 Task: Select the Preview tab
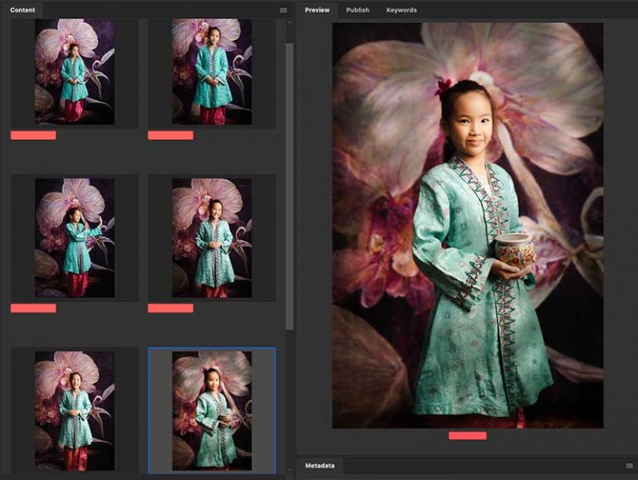click(x=317, y=10)
